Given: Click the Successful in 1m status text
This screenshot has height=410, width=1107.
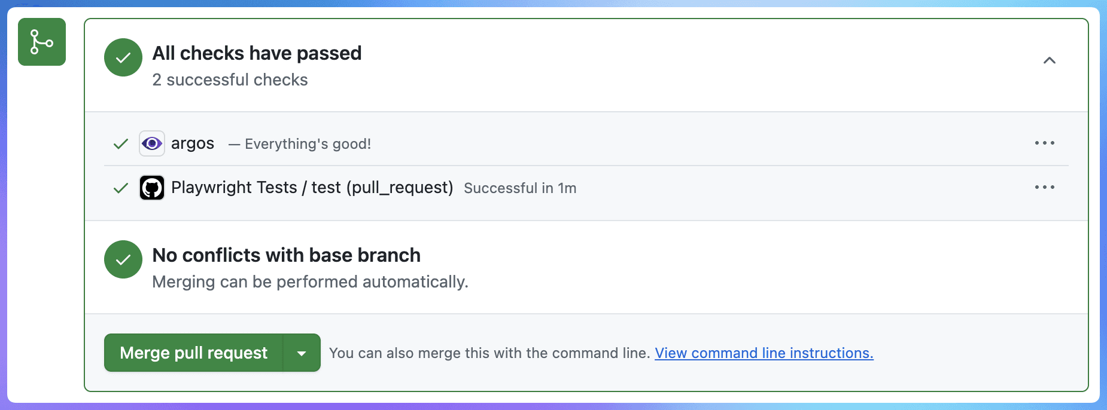Looking at the screenshot, I should 520,188.
